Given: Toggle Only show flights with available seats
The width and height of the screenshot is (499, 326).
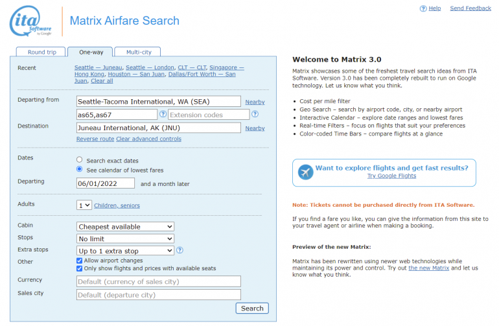Looking at the screenshot, I should pyautogui.click(x=80, y=268).
